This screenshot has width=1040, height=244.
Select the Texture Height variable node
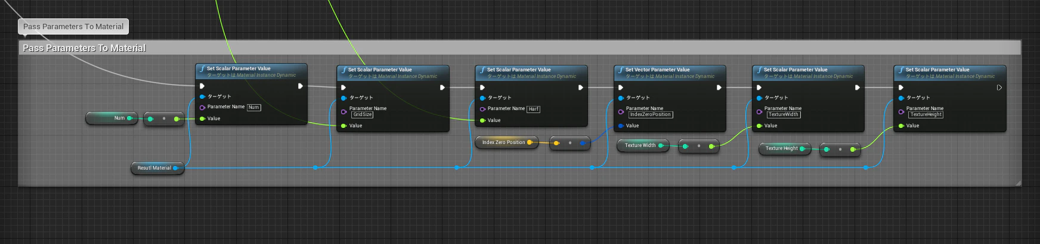click(784, 148)
